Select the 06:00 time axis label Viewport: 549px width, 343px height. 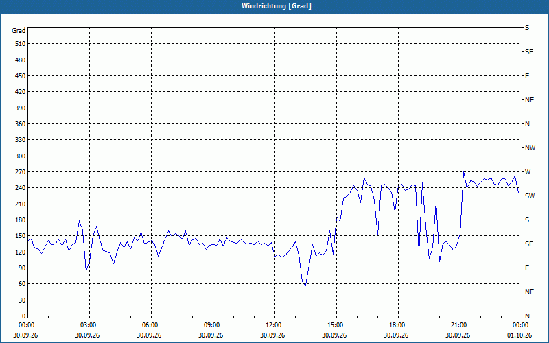[x=150, y=325]
